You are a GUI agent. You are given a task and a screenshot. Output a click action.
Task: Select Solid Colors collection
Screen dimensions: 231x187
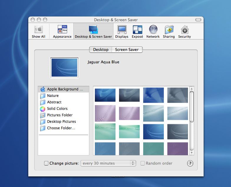pyautogui.click(x=64, y=109)
